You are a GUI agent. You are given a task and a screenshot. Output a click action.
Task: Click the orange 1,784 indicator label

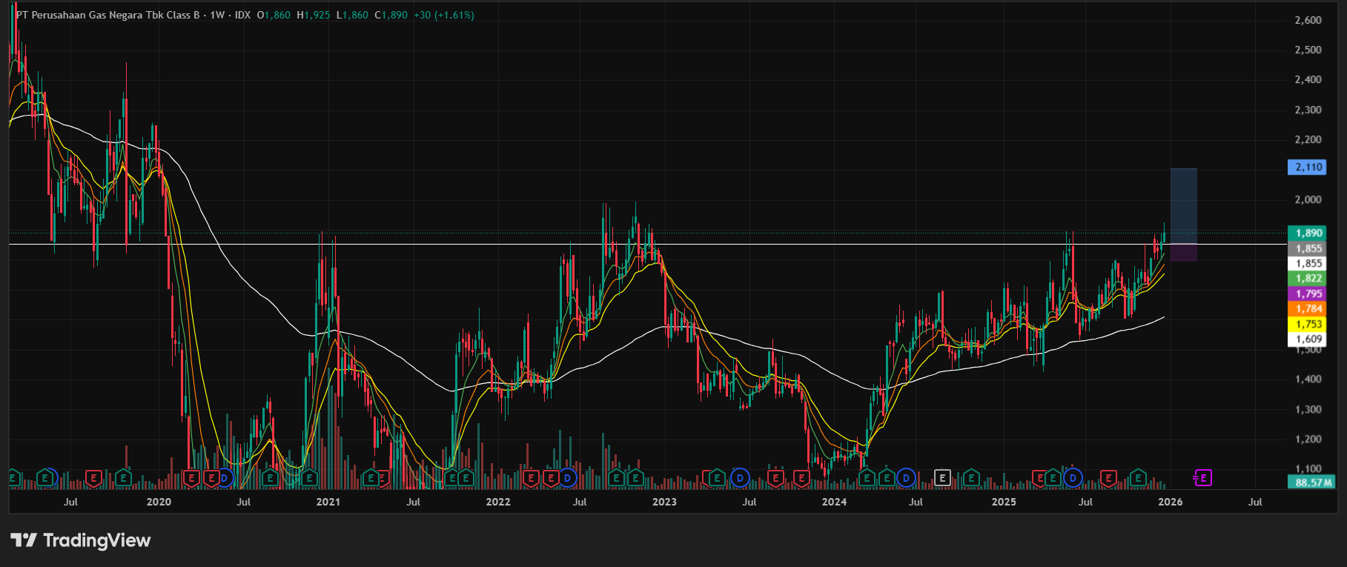click(1308, 309)
